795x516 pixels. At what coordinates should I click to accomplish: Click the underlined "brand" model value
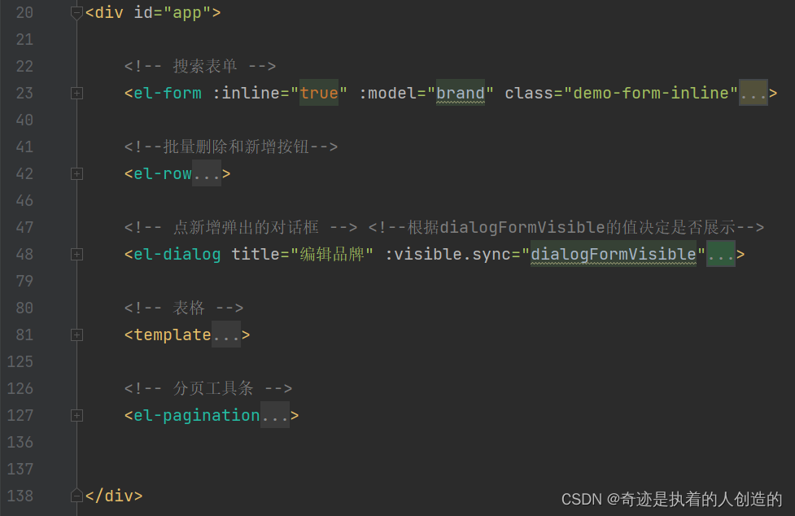(460, 94)
